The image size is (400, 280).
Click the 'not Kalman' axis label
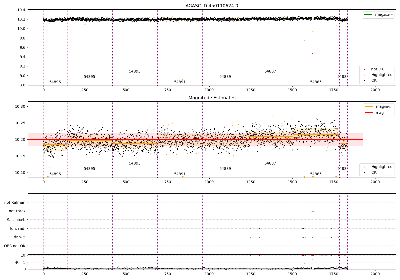[x=15, y=202]
